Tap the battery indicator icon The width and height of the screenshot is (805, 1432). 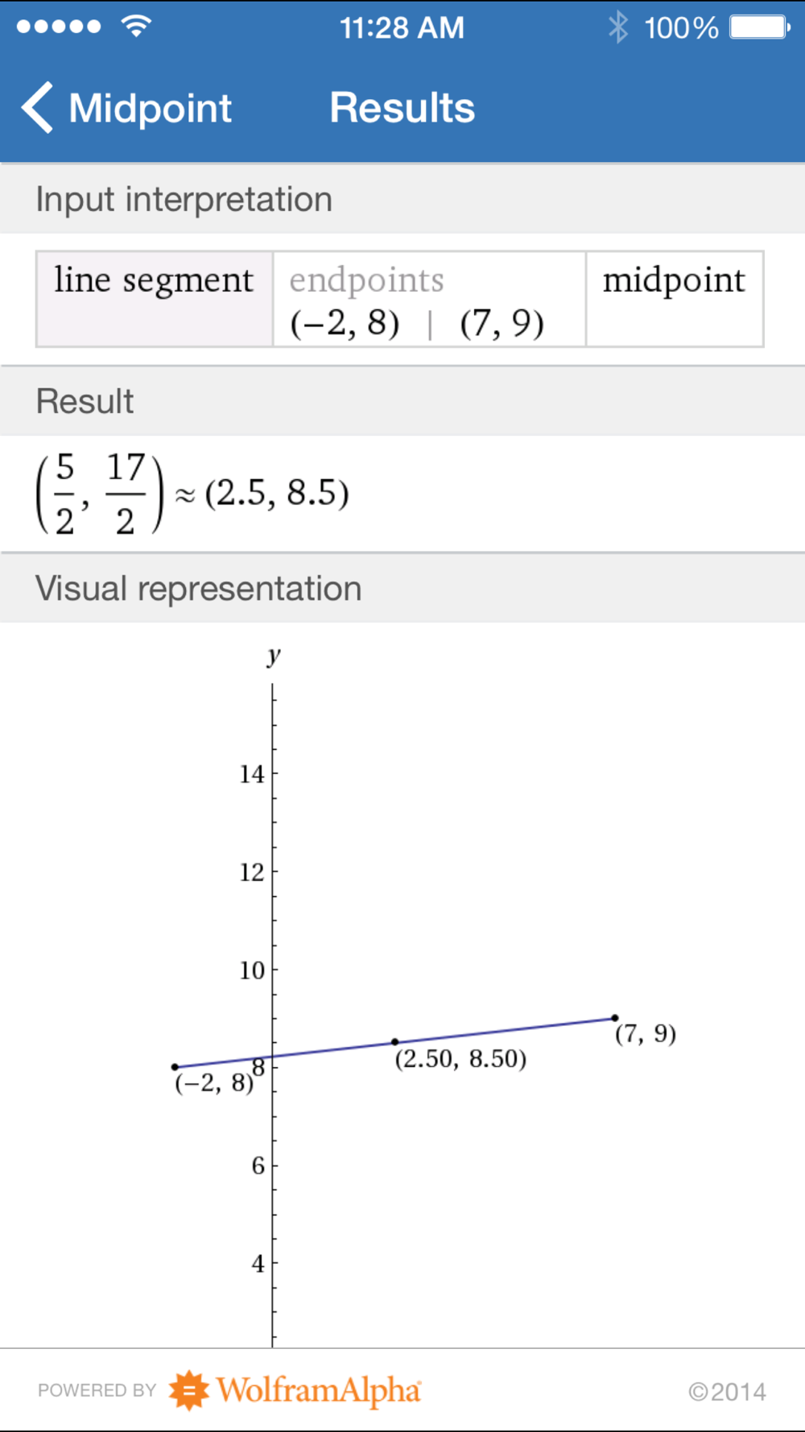(x=759, y=27)
